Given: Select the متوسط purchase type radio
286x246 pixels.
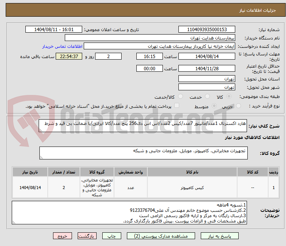Looking at the screenshot, I should [x=214, y=106].
